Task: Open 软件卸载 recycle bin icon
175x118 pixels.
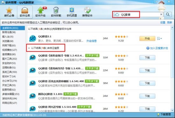Action: tap(56, 10)
